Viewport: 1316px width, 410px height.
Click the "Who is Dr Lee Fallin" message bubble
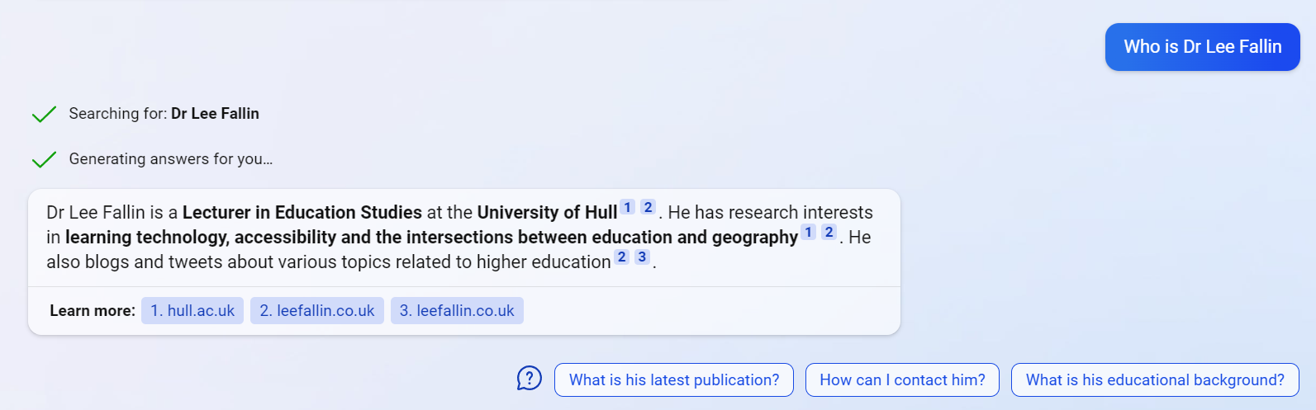(1202, 47)
